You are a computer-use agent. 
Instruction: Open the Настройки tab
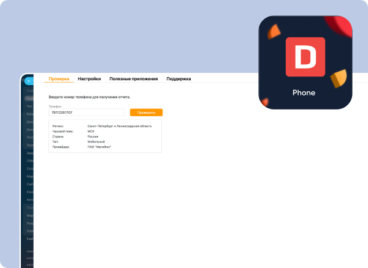(89, 79)
